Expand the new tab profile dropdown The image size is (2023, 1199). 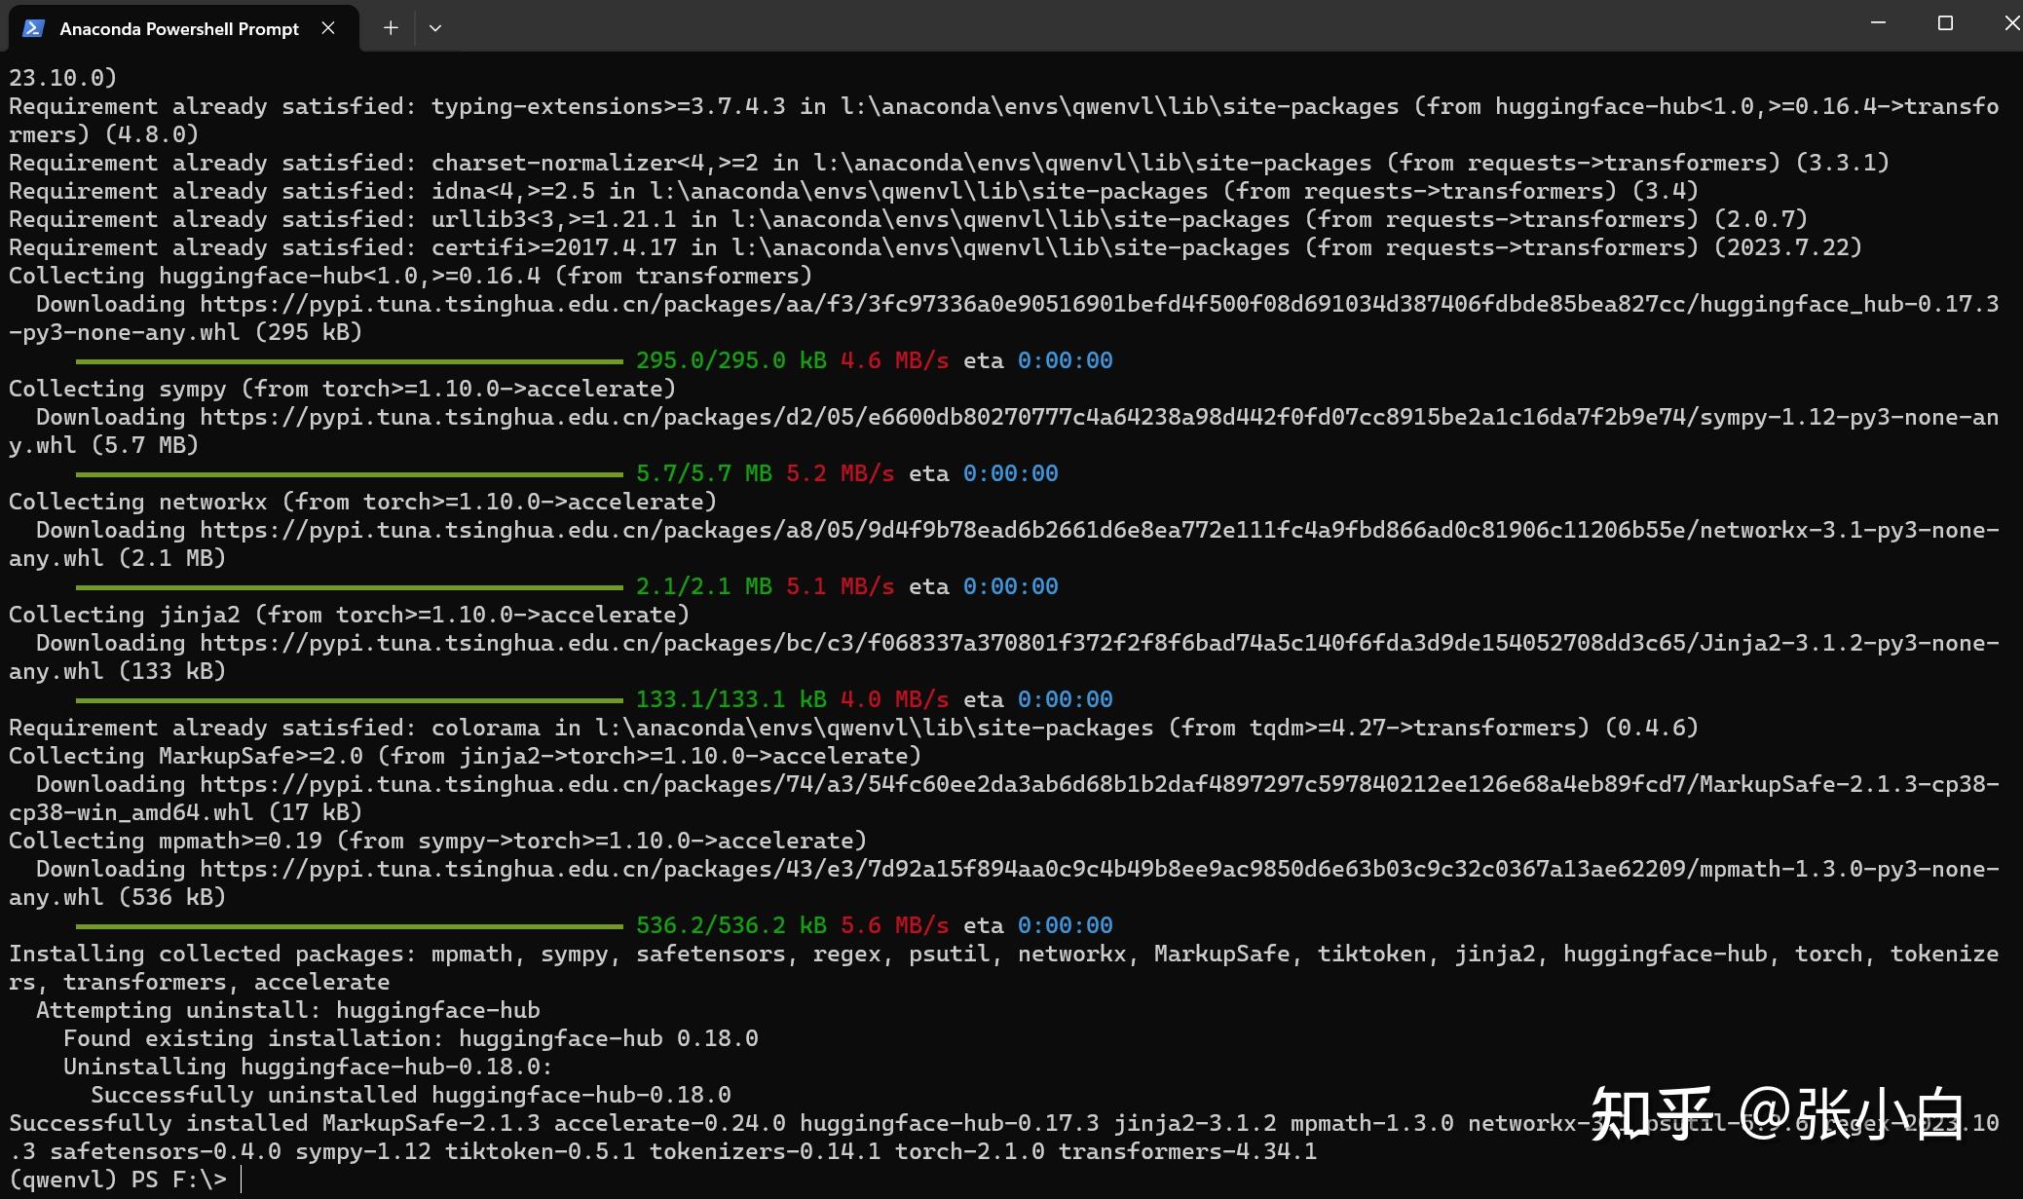click(x=435, y=28)
